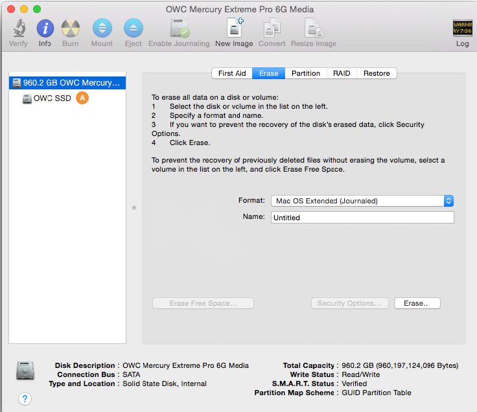Click the window title 'OWC Mercury Extreme Pro 6G Media'
The height and width of the screenshot is (412, 477).
(x=240, y=10)
